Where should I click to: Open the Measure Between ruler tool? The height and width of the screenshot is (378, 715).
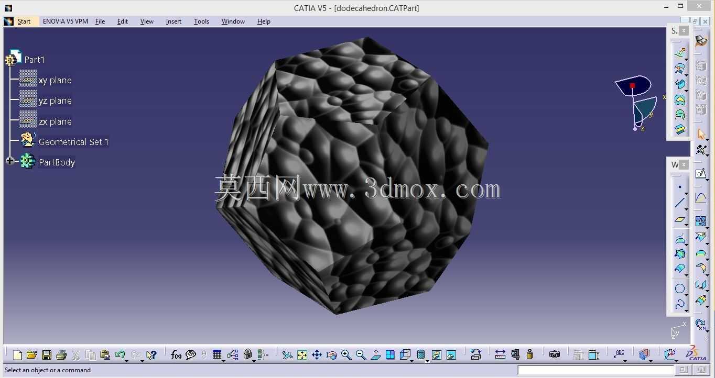pyautogui.click(x=500, y=355)
